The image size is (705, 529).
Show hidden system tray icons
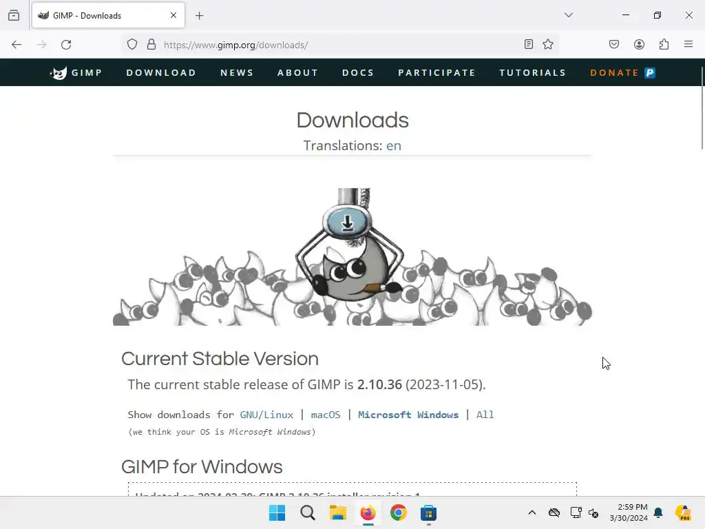pyautogui.click(x=532, y=512)
